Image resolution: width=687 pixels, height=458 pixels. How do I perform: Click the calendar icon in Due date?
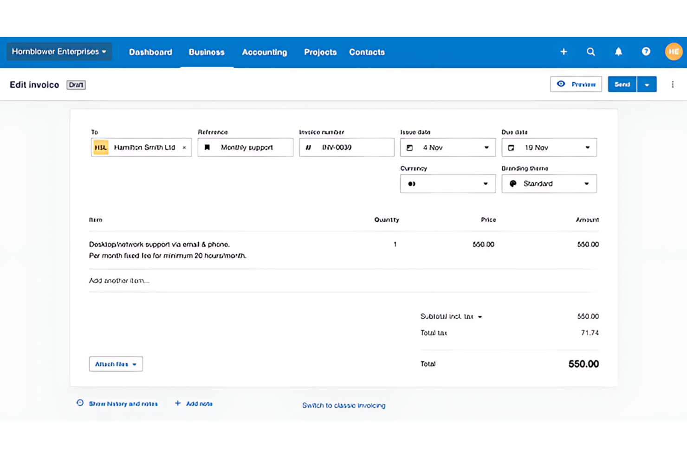[x=511, y=148]
